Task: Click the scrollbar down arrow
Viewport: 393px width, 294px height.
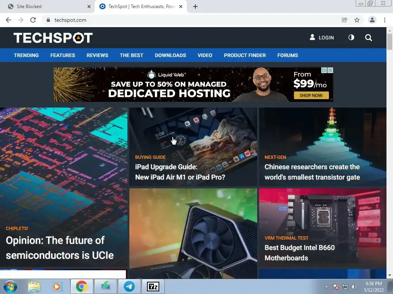Action: (390, 276)
